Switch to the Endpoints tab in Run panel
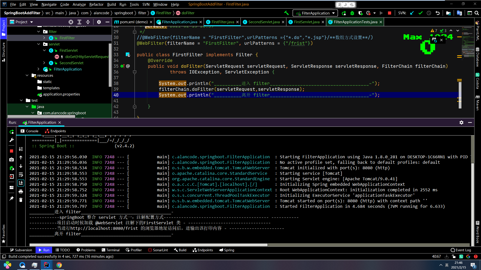481x270 pixels. pyautogui.click(x=55, y=131)
